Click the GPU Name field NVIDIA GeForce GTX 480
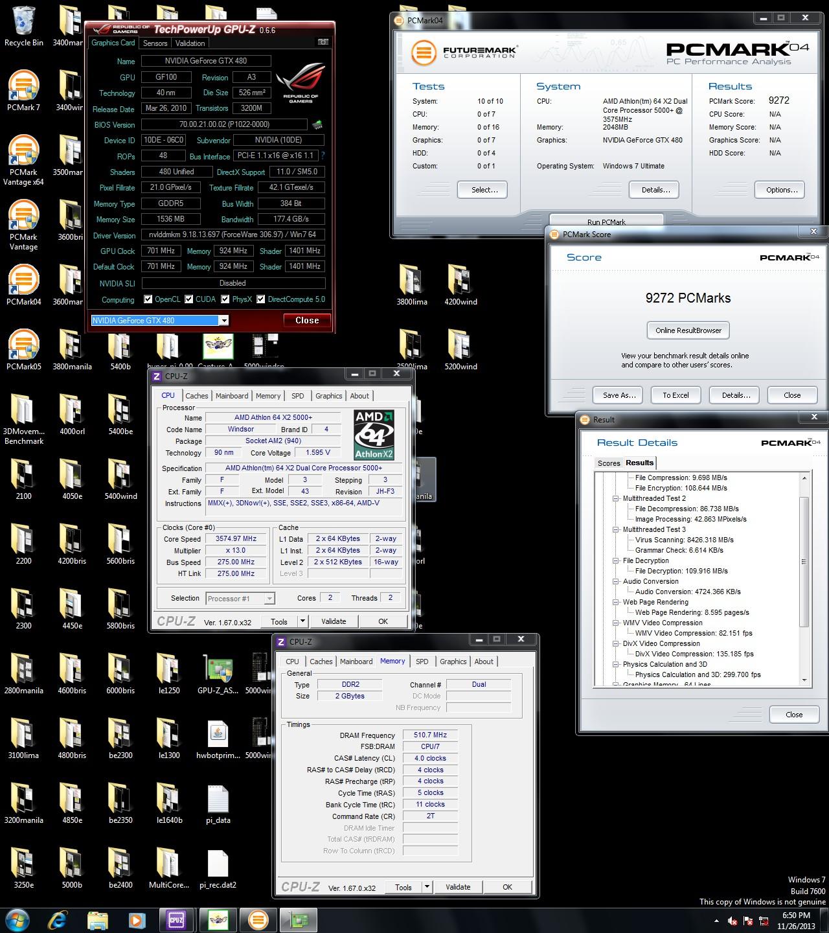 pos(206,61)
